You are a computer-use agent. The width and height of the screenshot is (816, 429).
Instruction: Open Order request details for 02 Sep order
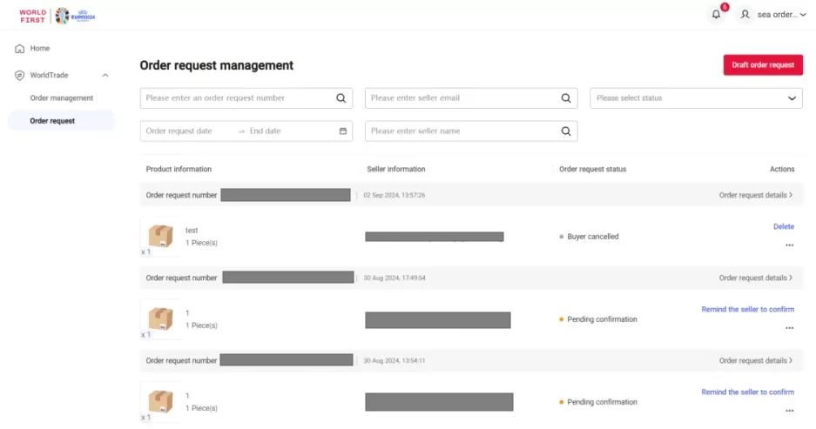[x=755, y=195]
